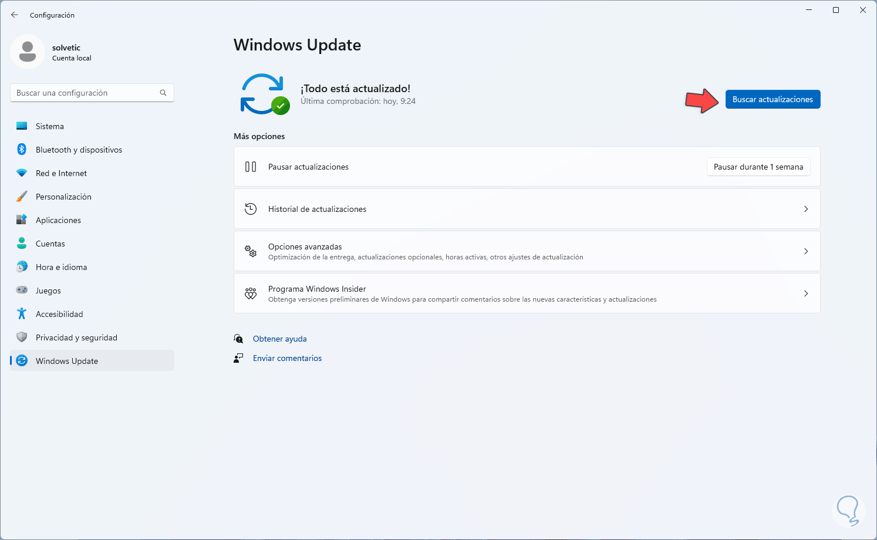Click the Juegos controller icon
Image resolution: width=877 pixels, height=540 pixels.
click(22, 291)
